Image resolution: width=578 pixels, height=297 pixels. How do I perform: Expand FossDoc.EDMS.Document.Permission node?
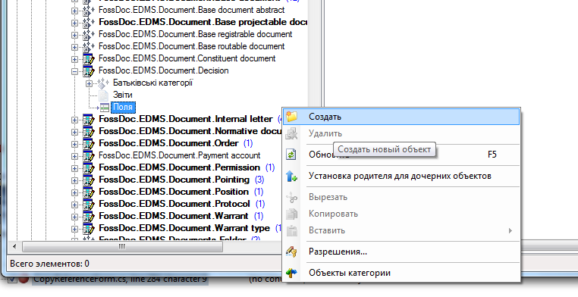75,168
